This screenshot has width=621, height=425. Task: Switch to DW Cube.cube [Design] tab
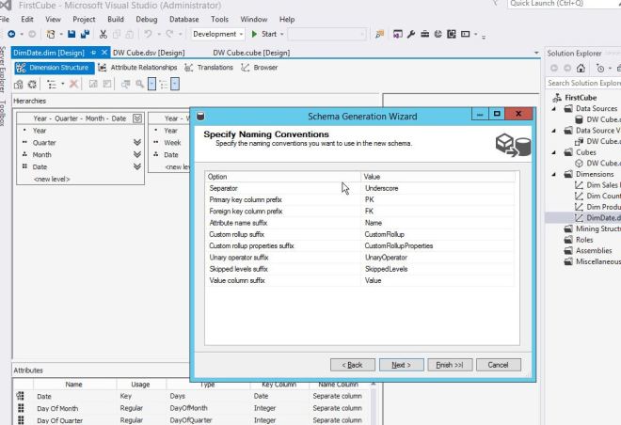tap(251, 53)
